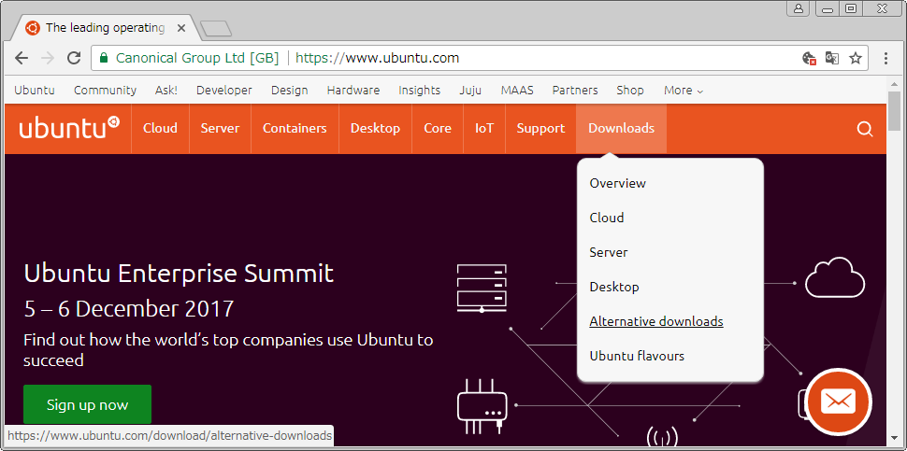Viewport: 907px width, 451px height.
Task: Open Overview in the Downloads menu
Action: click(617, 183)
